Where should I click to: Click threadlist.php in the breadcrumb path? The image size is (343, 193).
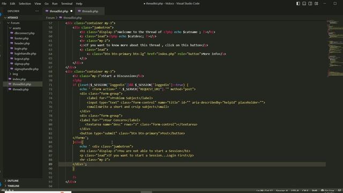72,18
